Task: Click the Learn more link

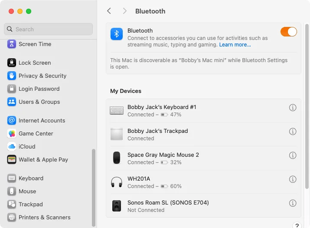Action: pyautogui.click(x=235, y=45)
